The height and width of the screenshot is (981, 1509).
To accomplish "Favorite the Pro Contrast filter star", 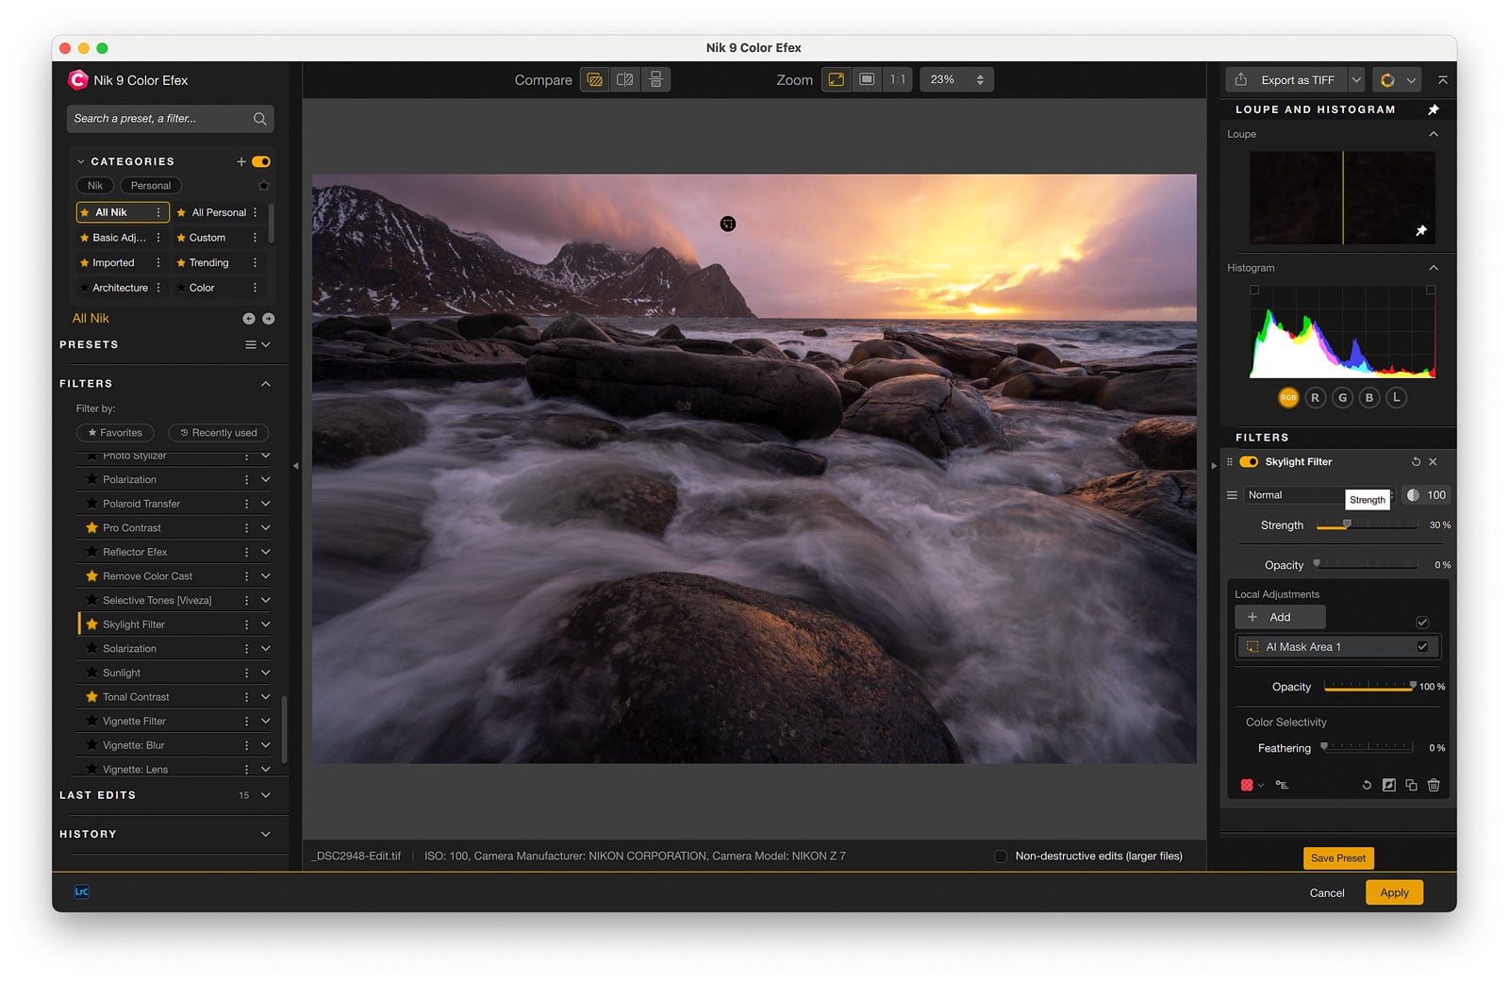I will click(91, 528).
